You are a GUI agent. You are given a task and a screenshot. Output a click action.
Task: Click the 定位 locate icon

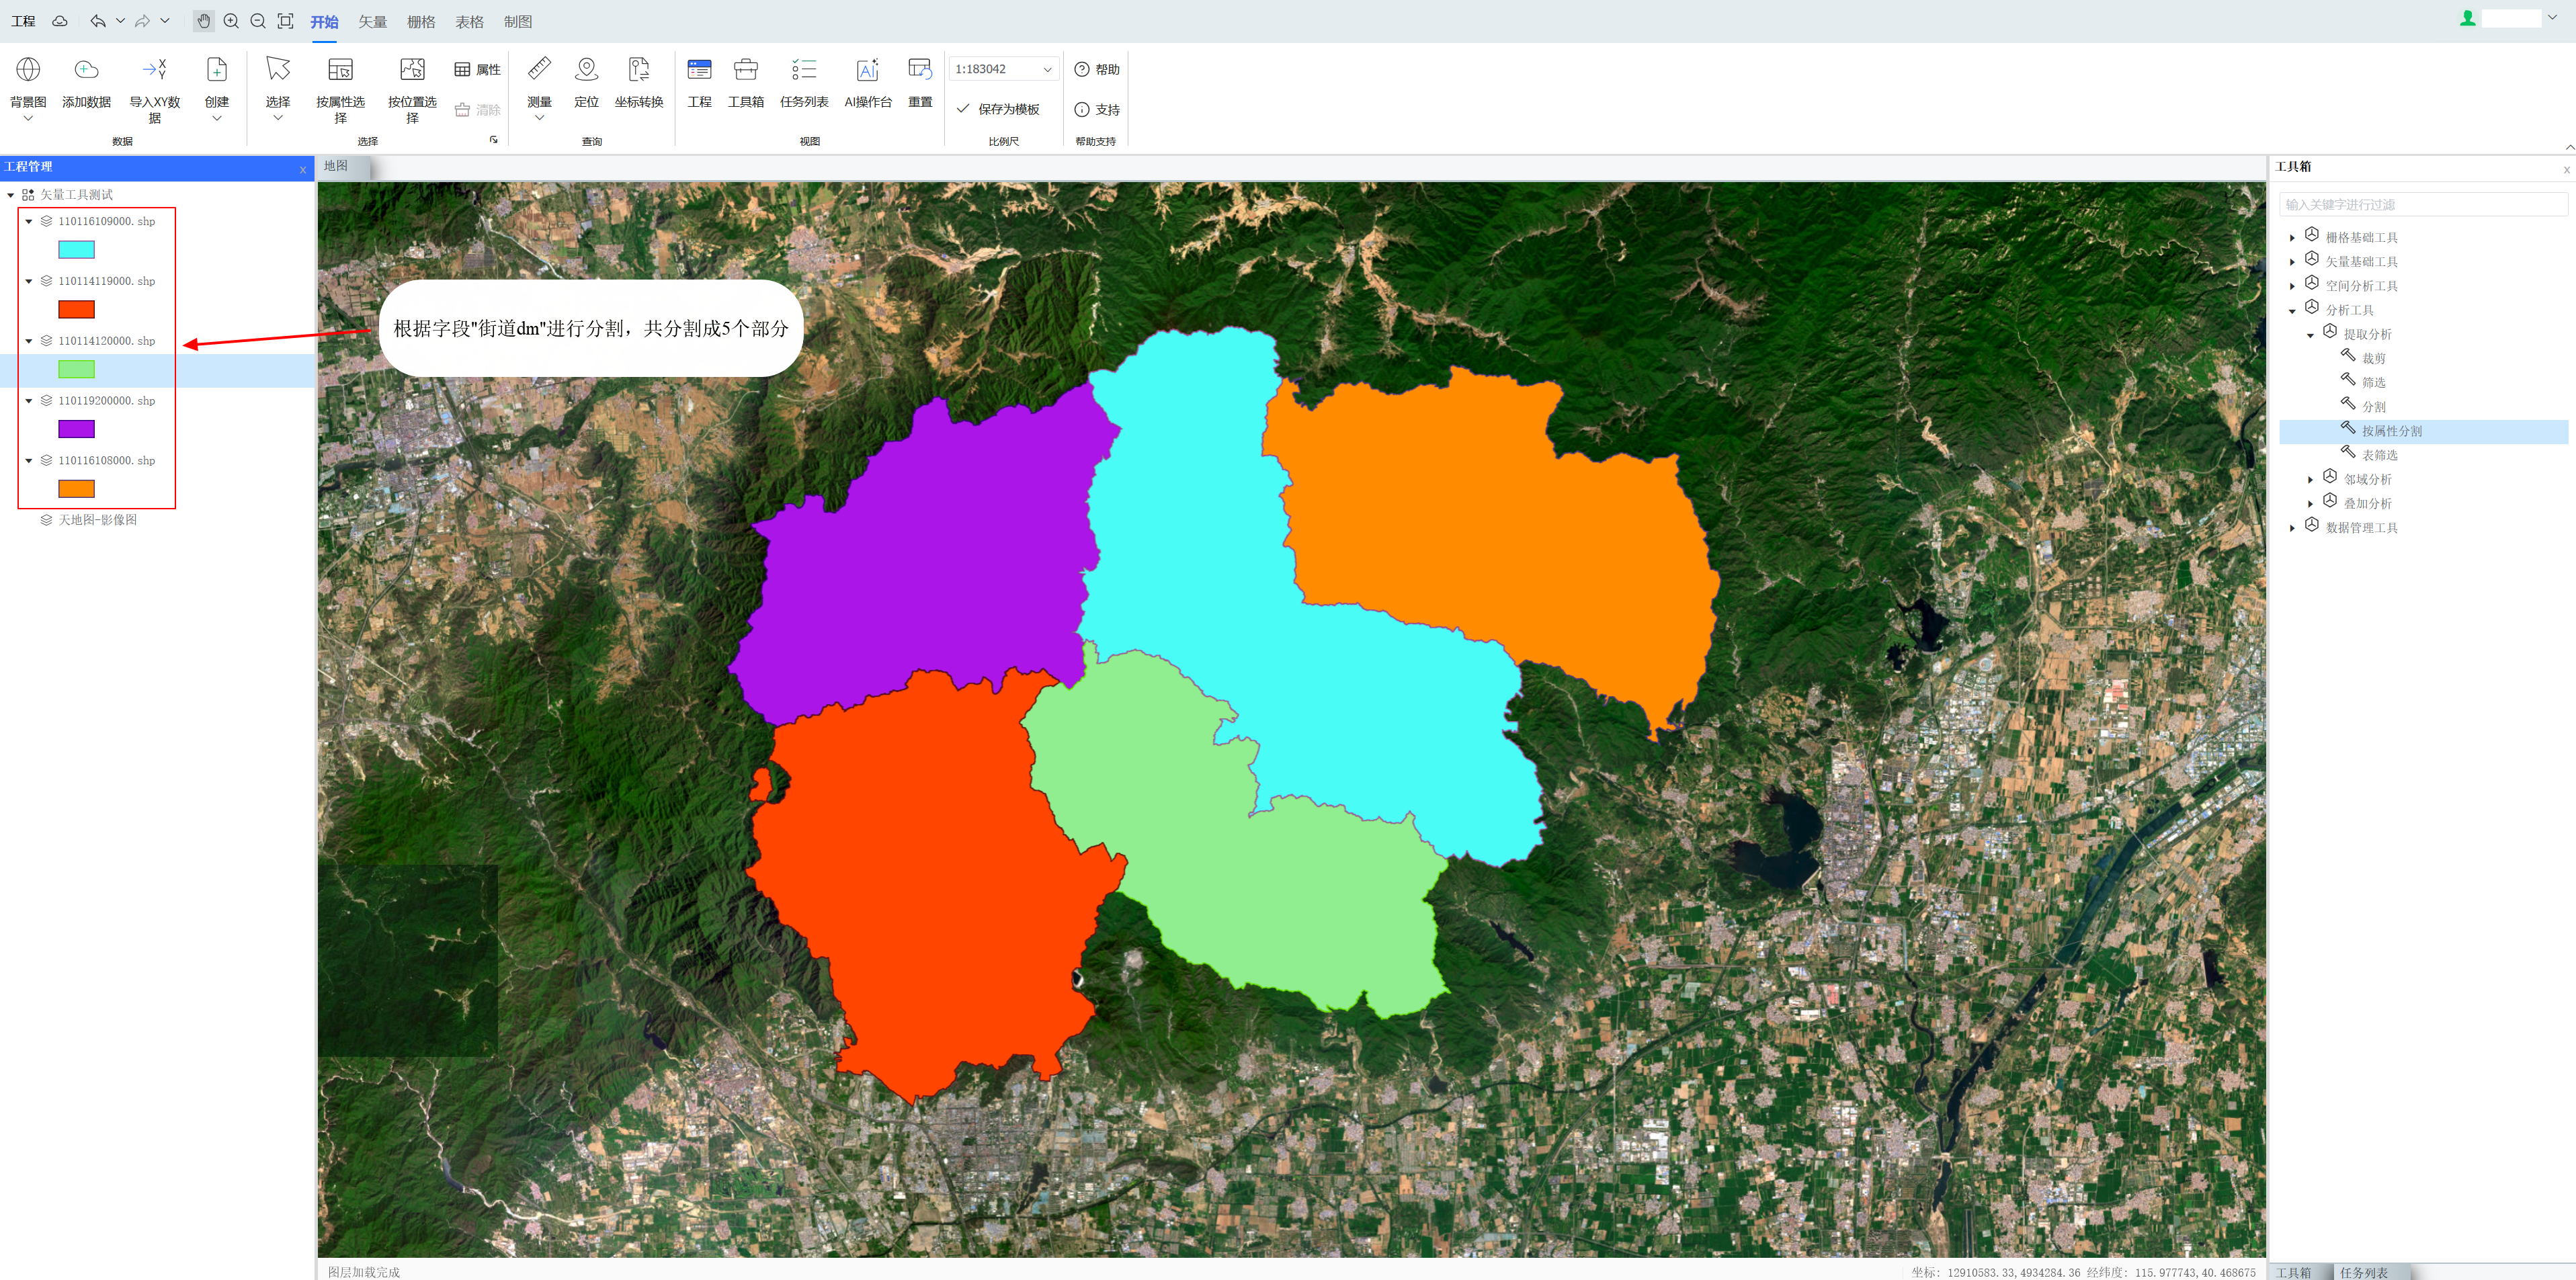pyautogui.click(x=586, y=70)
